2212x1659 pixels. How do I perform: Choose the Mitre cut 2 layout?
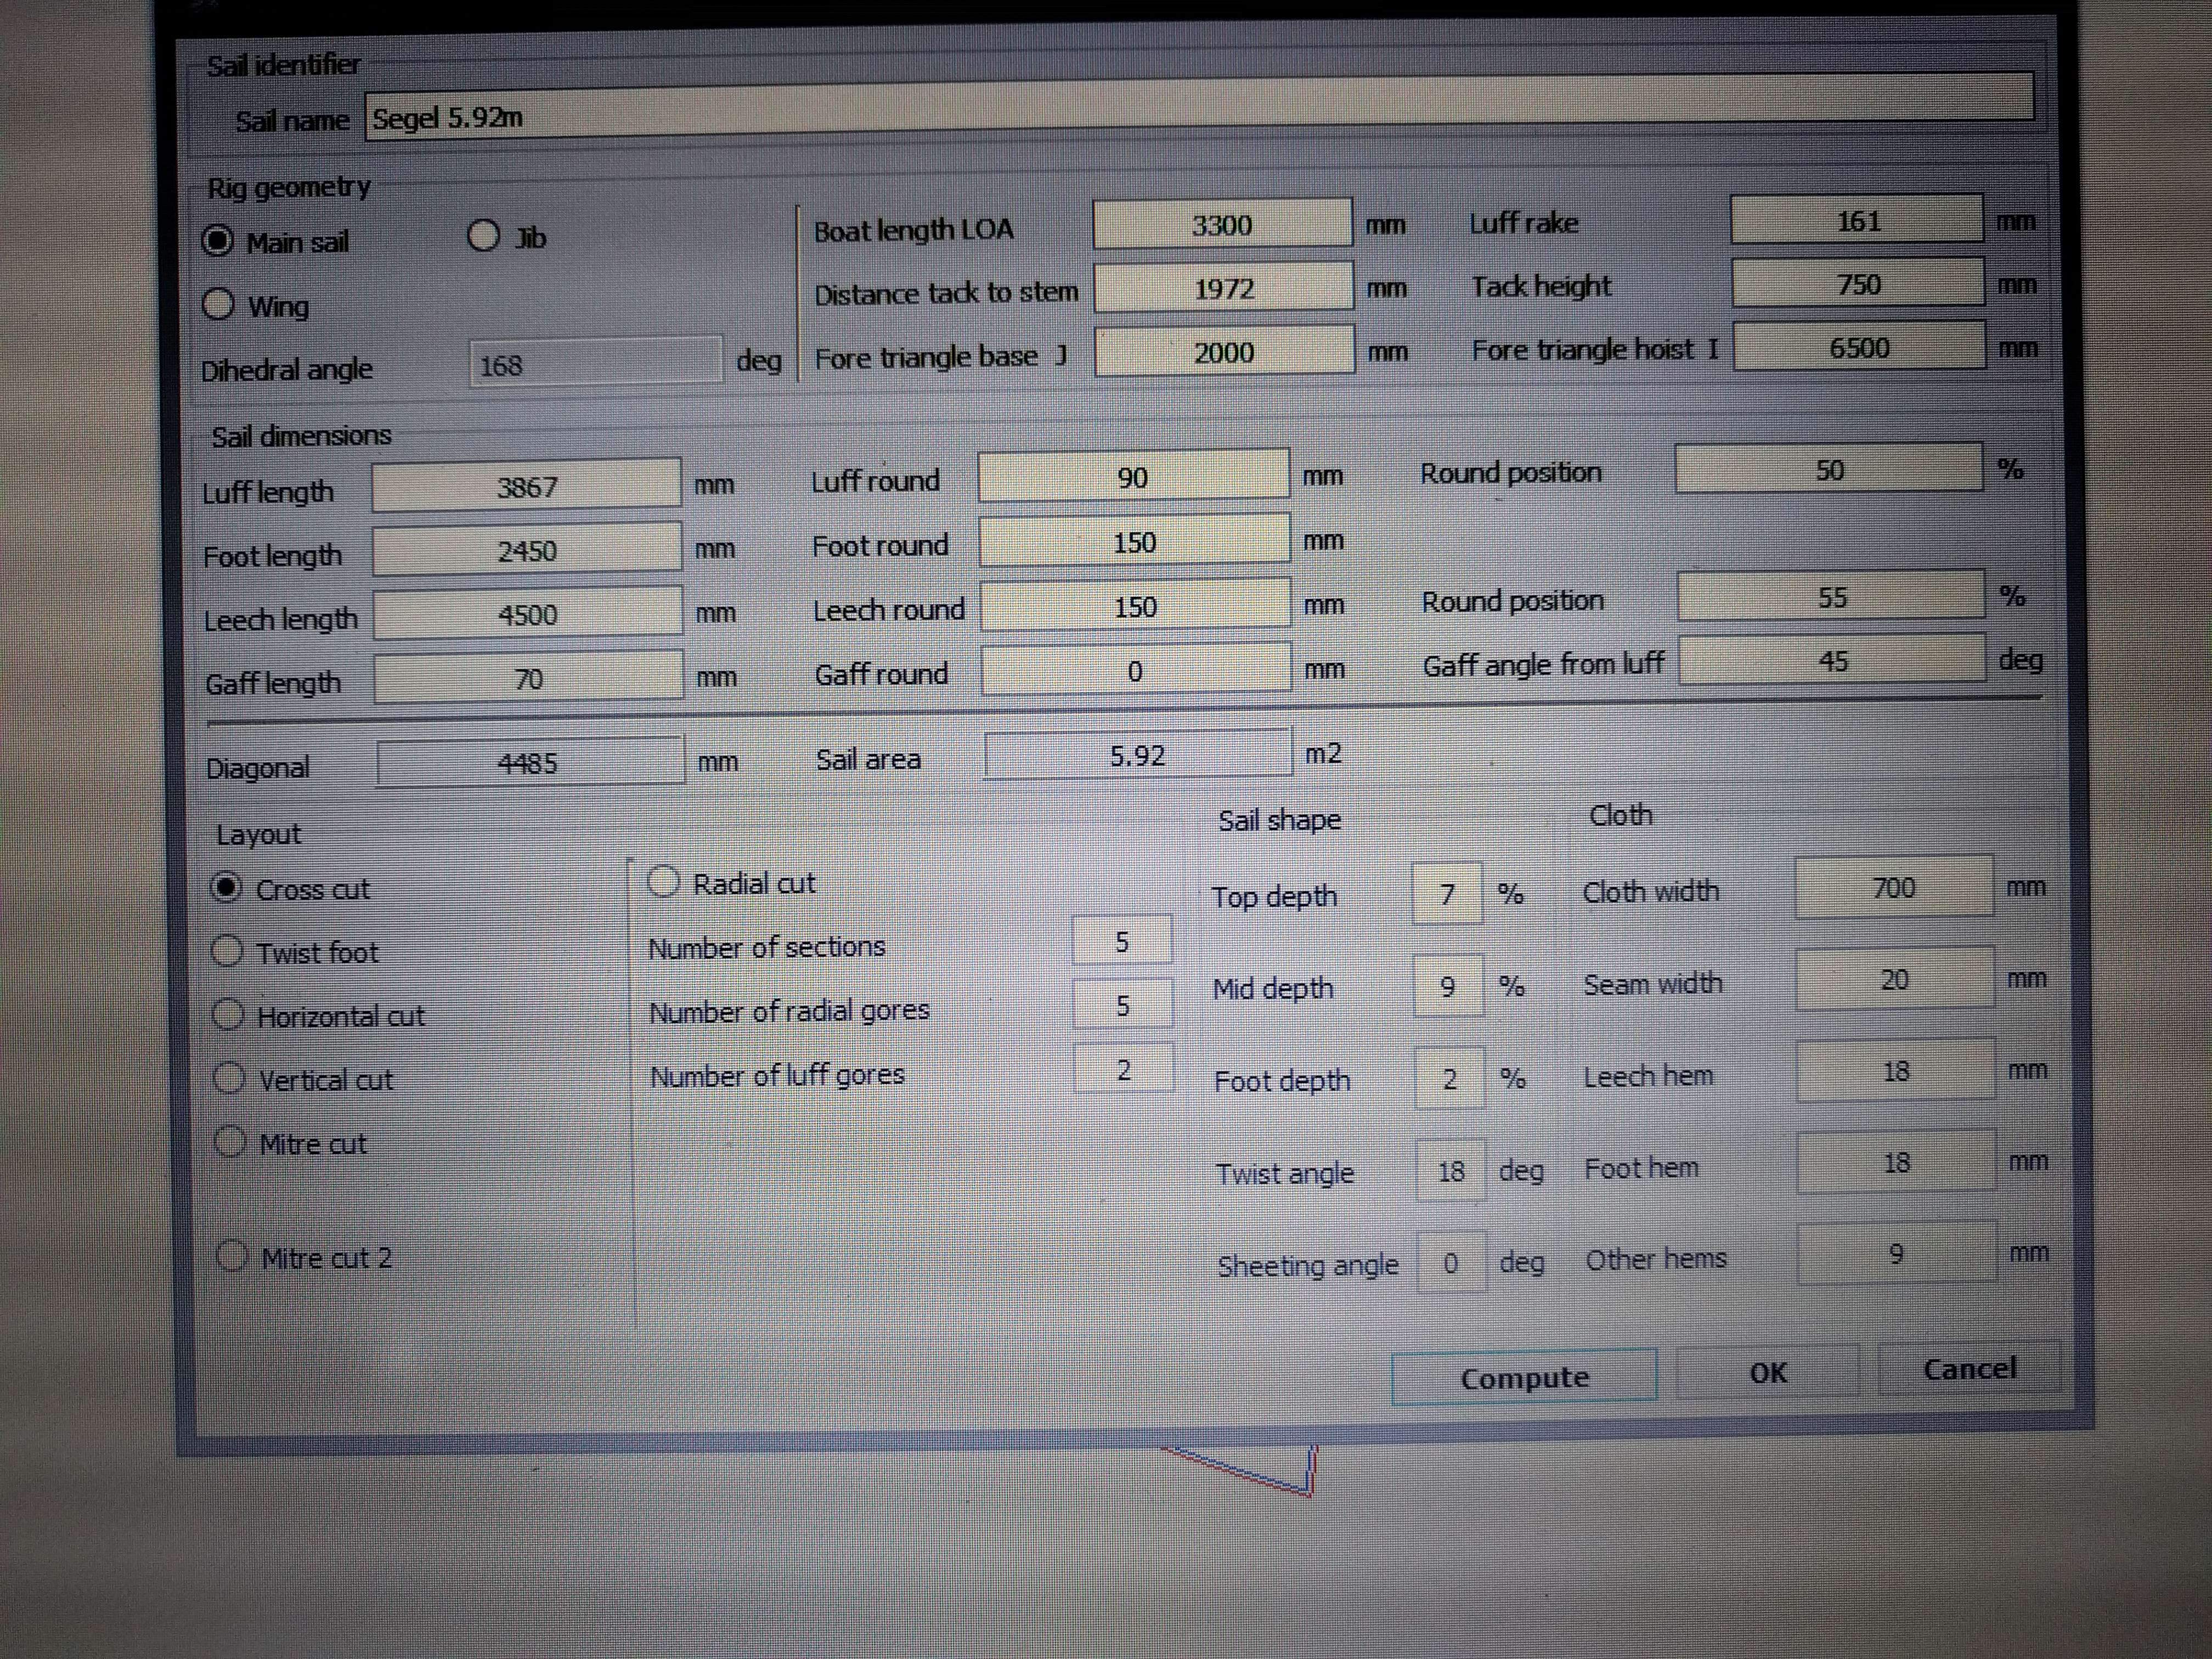pyautogui.click(x=233, y=1256)
